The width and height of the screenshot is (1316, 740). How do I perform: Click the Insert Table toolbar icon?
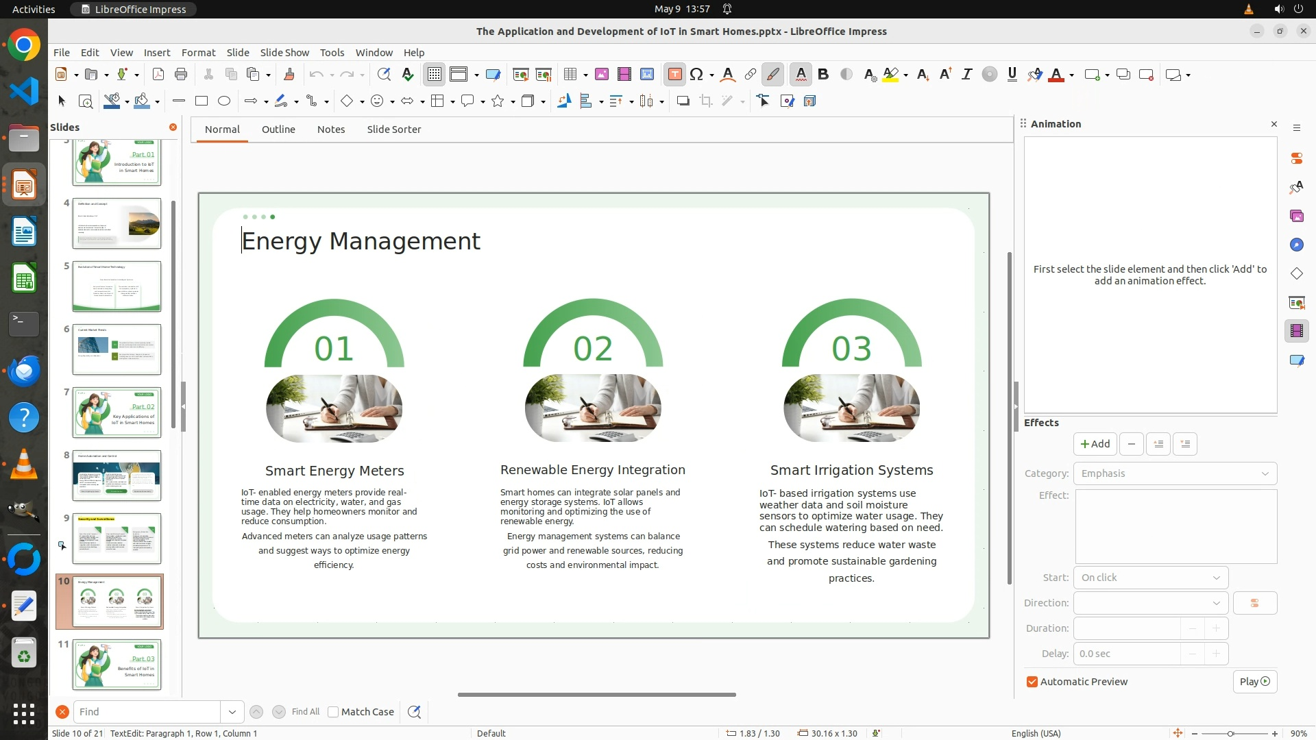tap(570, 75)
